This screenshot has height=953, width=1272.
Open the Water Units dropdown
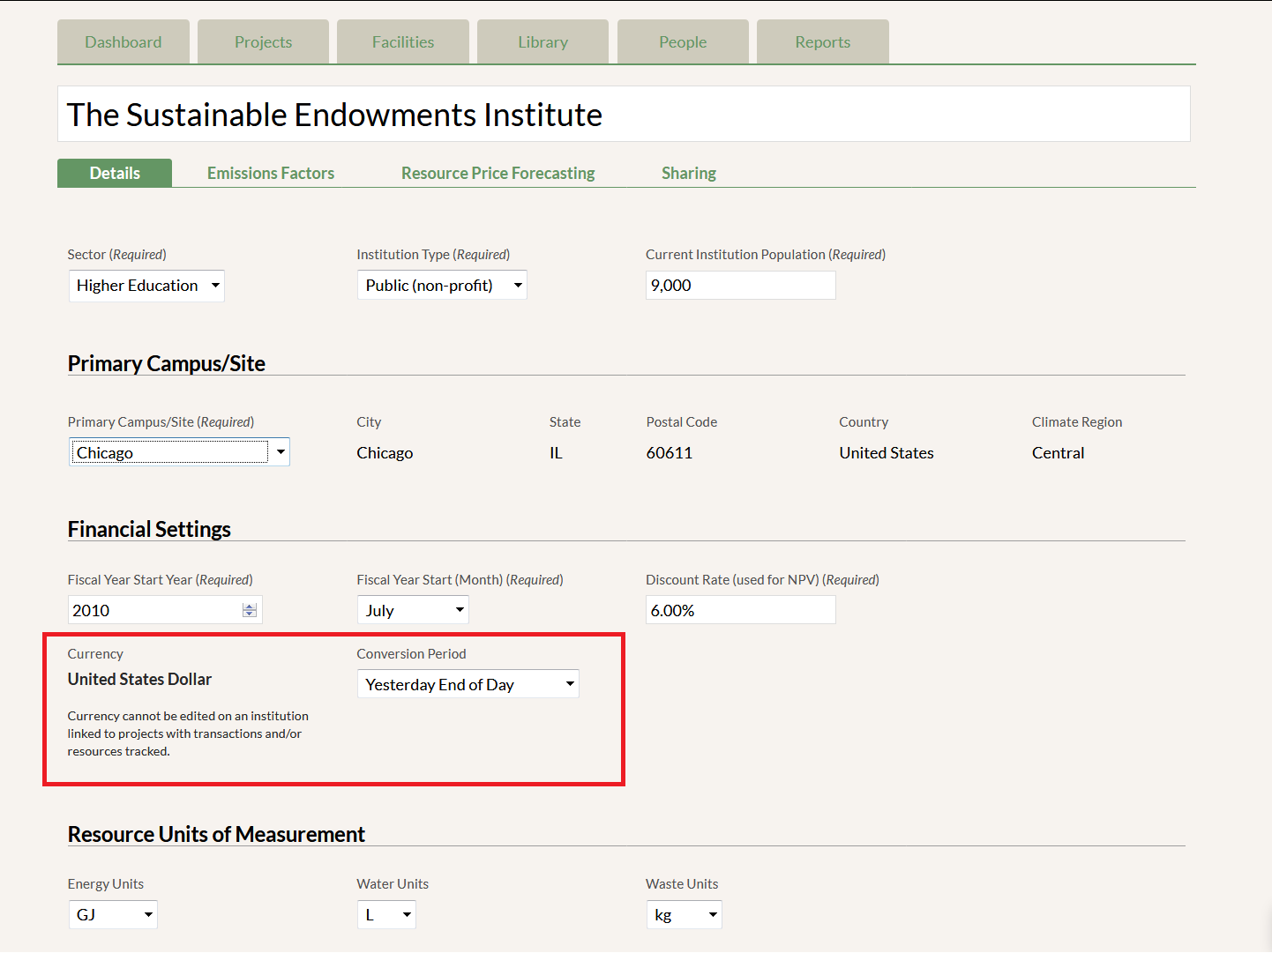[386, 914]
